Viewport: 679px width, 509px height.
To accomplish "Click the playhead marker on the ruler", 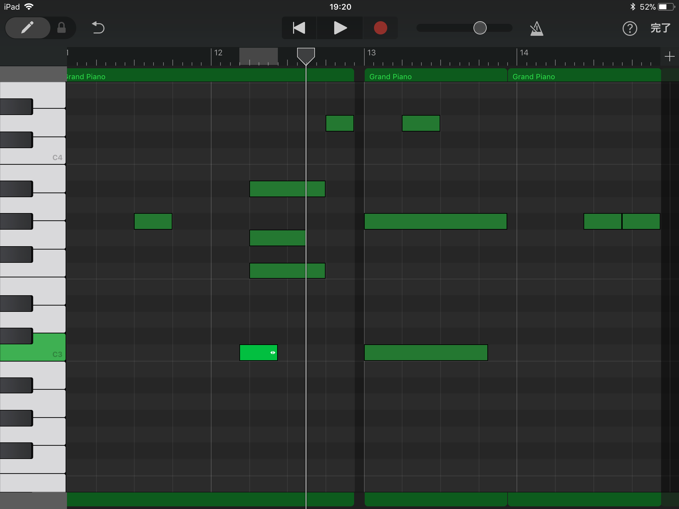I will [306, 56].
